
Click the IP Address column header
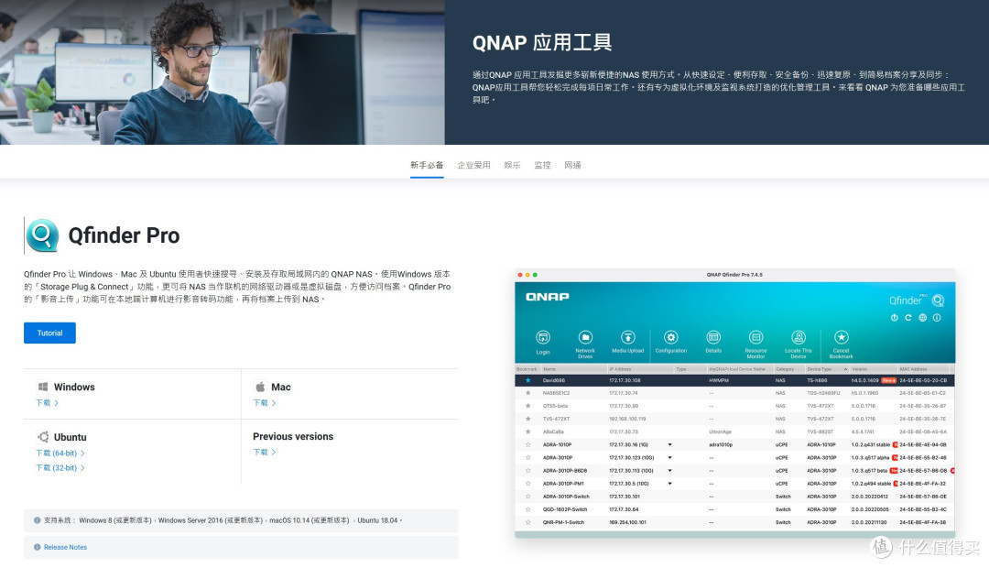pos(620,369)
